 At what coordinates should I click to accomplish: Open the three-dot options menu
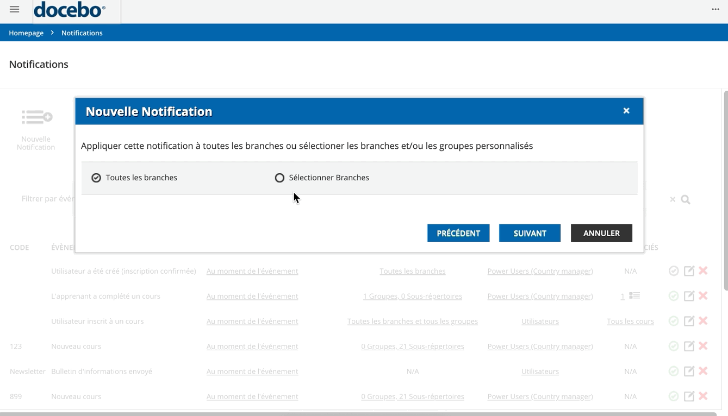pos(715,9)
